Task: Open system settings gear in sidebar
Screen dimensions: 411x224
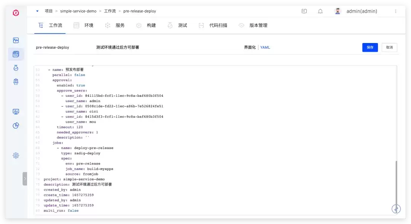Action: pos(16,155)
